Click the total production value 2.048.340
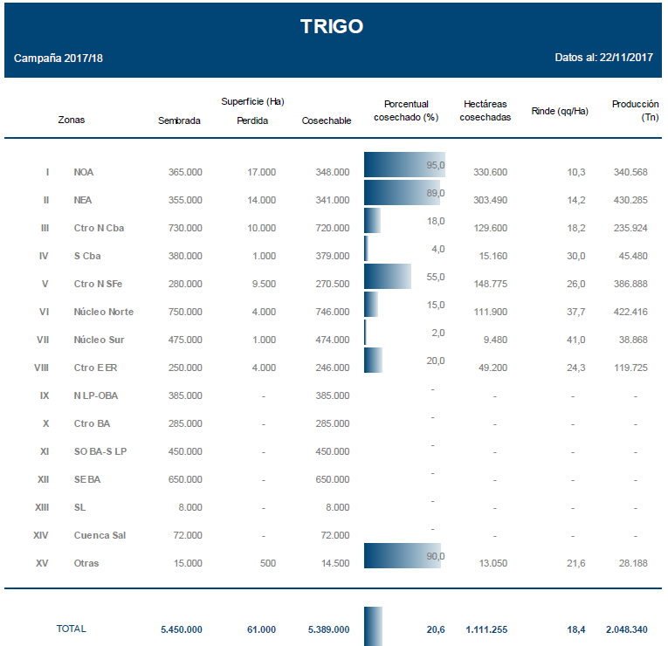 click(x=626, y=629)
